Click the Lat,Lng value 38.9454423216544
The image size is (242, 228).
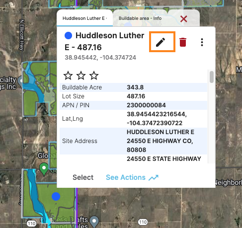tap(157, 114)
